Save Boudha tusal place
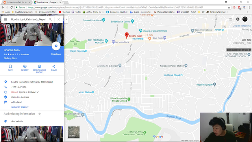The width and height of the screenshot is (252, 142). click(11, 68)
